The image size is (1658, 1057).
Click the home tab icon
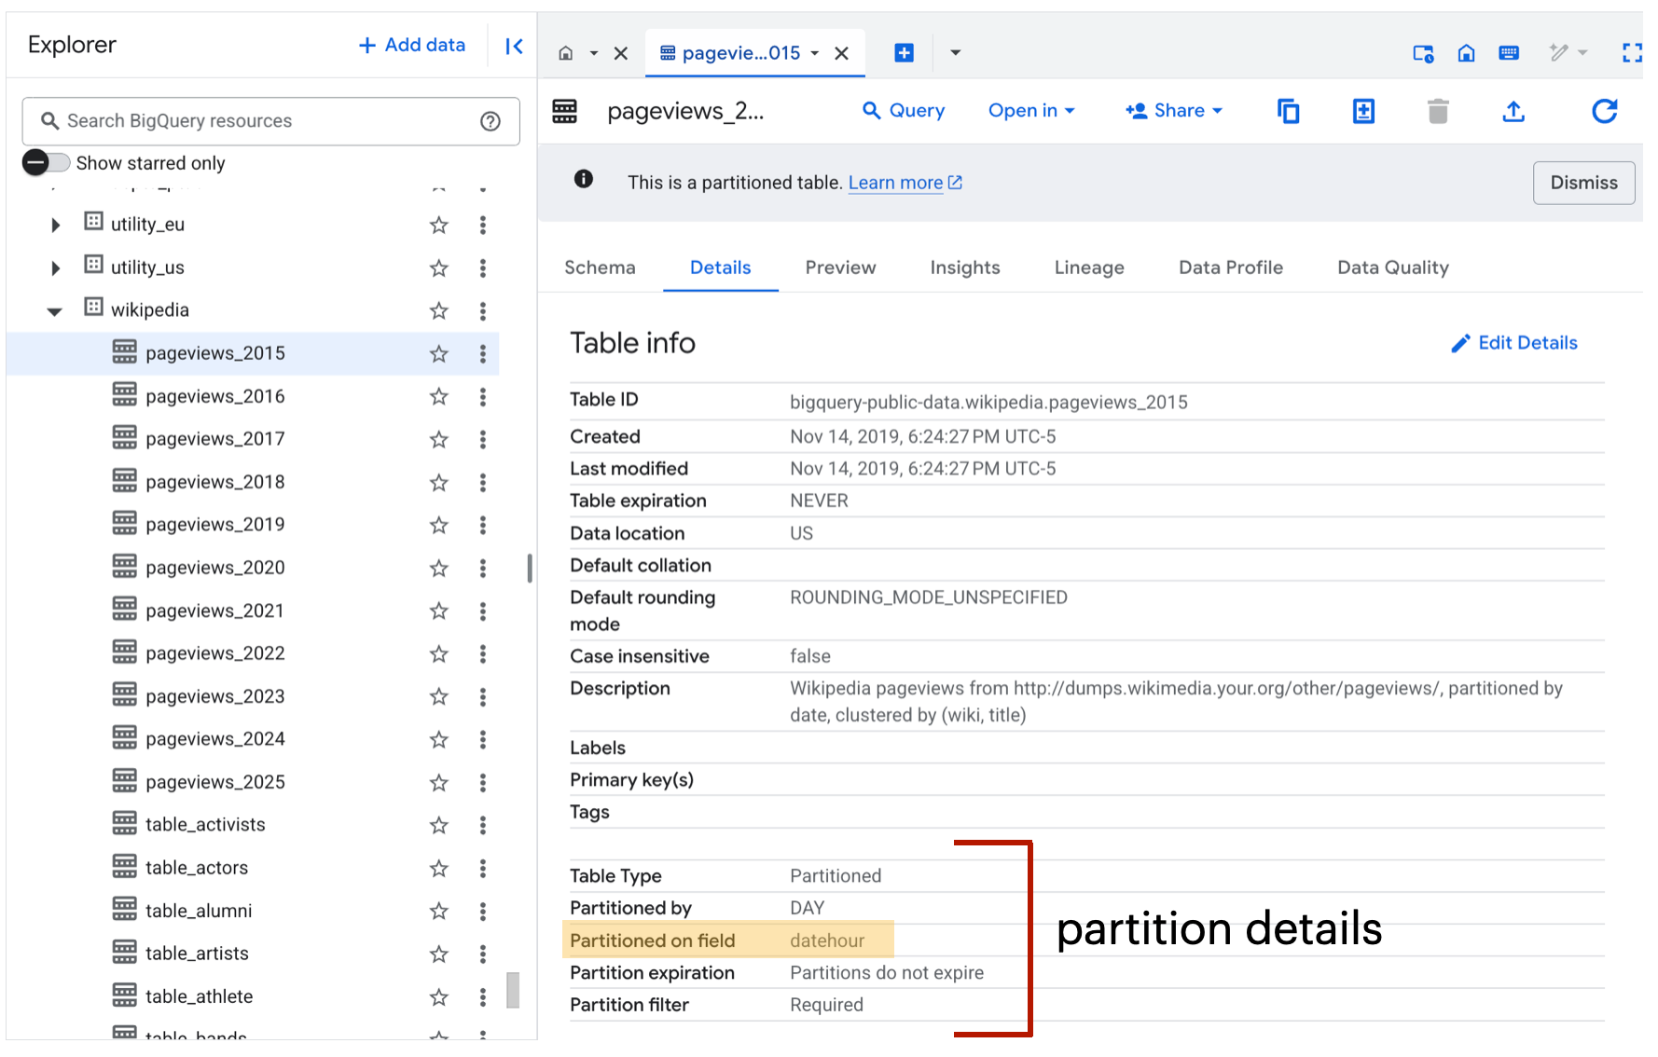[565, 53]
